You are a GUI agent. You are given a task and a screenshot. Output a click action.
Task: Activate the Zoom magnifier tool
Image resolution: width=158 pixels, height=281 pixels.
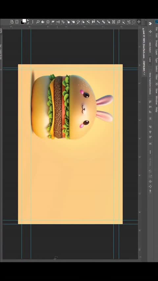coord(38,22)
